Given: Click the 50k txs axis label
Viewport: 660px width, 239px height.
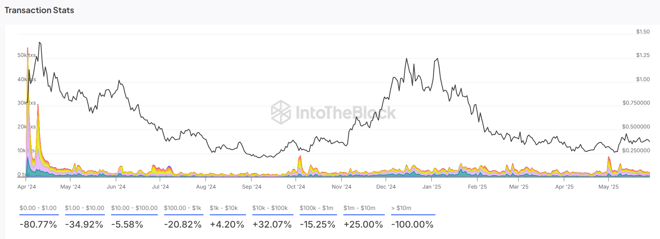Looking at the screenshot, I should pos(27,55).
